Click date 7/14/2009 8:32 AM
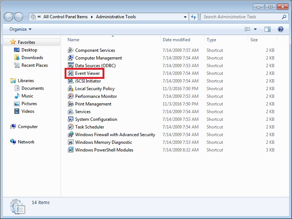The height and width of the screenshot is (219, 292). coord(180,150)
